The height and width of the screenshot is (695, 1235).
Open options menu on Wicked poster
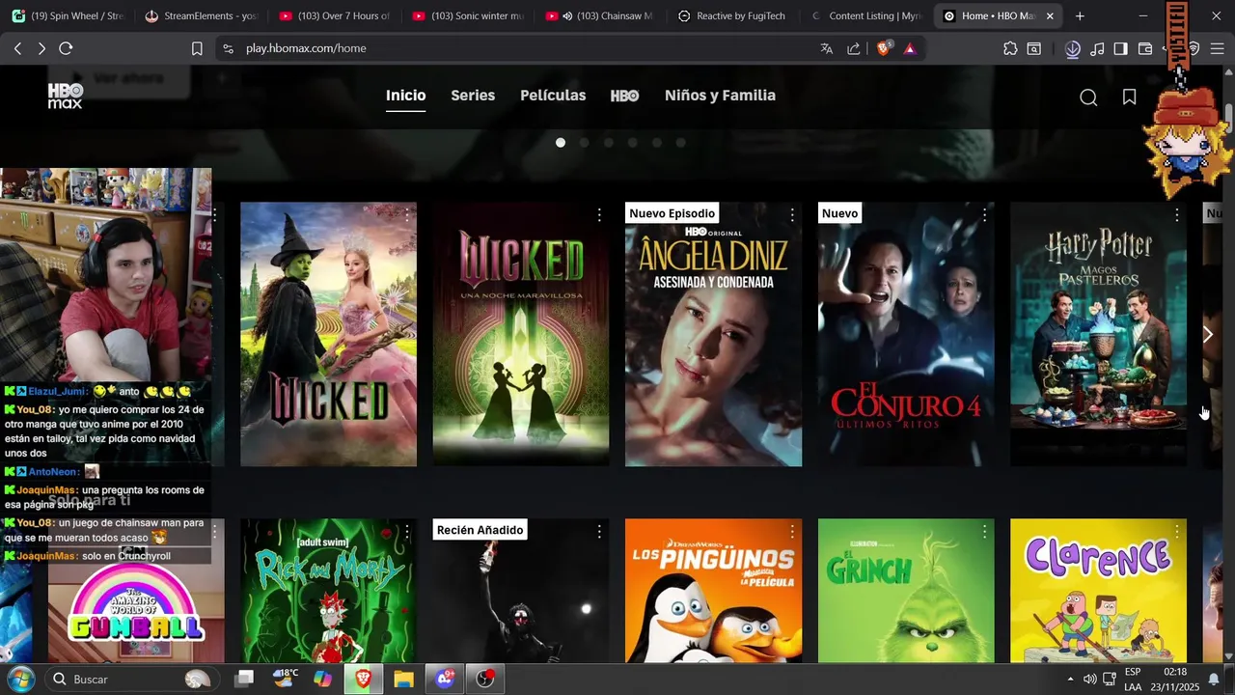click(407, 214)
